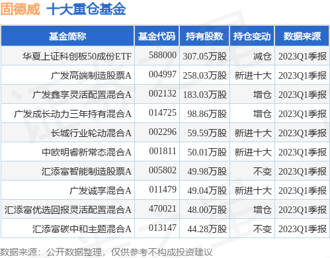Click the 数据来源 column header
This screenshot has height=258, width=330.
click(x=302, y=36)
